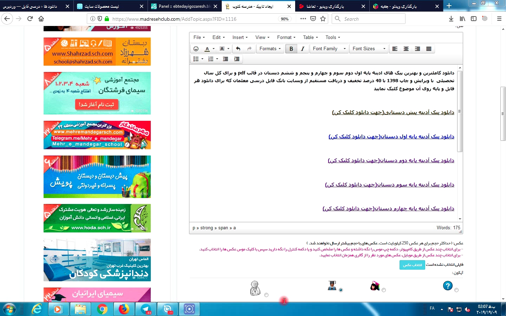This screenshot has height=316, width=506.
Task: Undo the last edit in the editor
Action: (238, 49)
